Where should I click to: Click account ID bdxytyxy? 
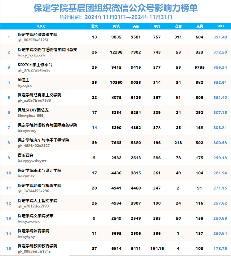click(x=26, y=237)
